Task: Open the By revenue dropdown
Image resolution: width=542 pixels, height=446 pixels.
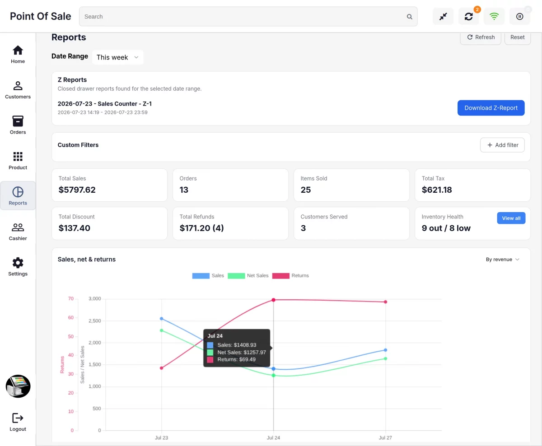Action: coord(503,260)
